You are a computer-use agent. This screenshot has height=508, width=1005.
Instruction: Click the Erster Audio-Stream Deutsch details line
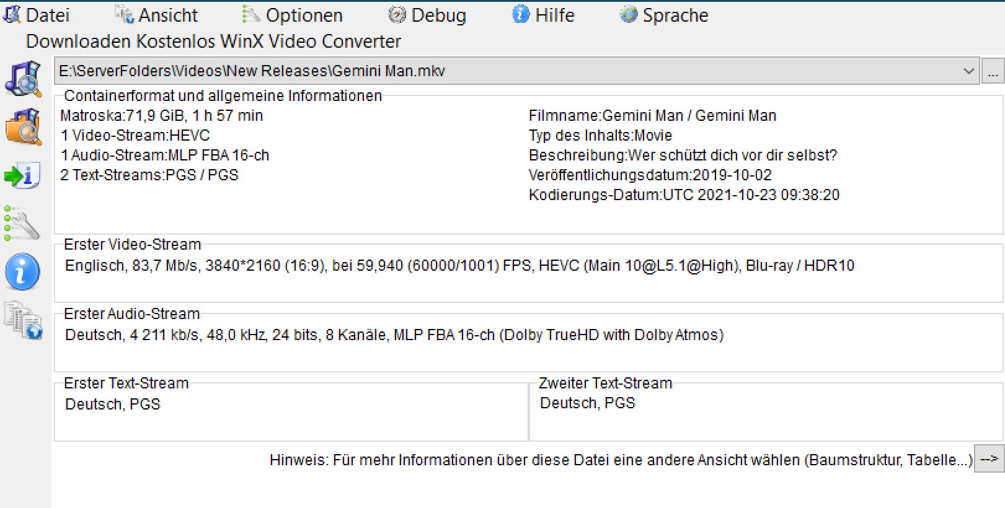point(394,335)
